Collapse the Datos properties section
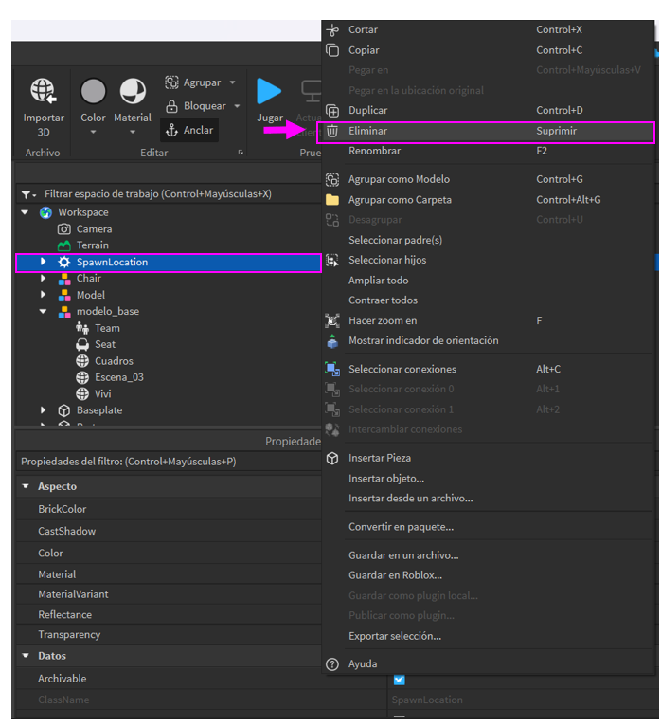Screen dimensions: 661x727 point(26,656)
